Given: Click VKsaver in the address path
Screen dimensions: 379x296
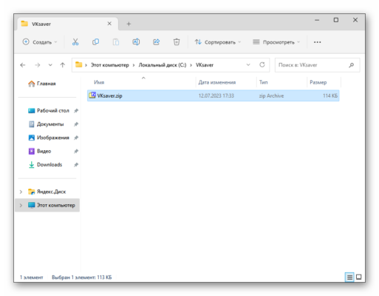Looking at the screenshot, I should click(x=205, y=65).
